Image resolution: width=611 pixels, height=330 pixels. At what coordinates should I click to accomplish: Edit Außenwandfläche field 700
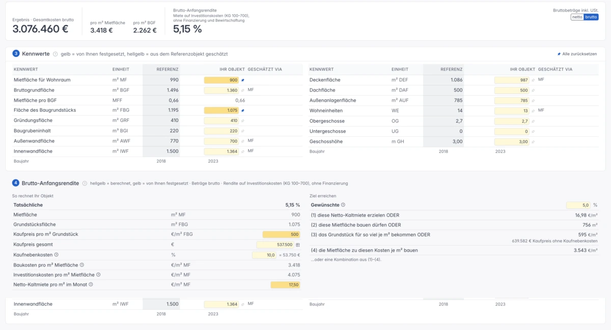coord(221,141)
